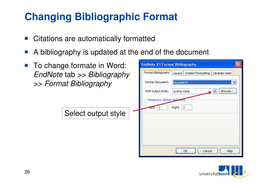Screen dimensions: 266x184
Task: Click the Cancel button
Action: click(208, 151)
